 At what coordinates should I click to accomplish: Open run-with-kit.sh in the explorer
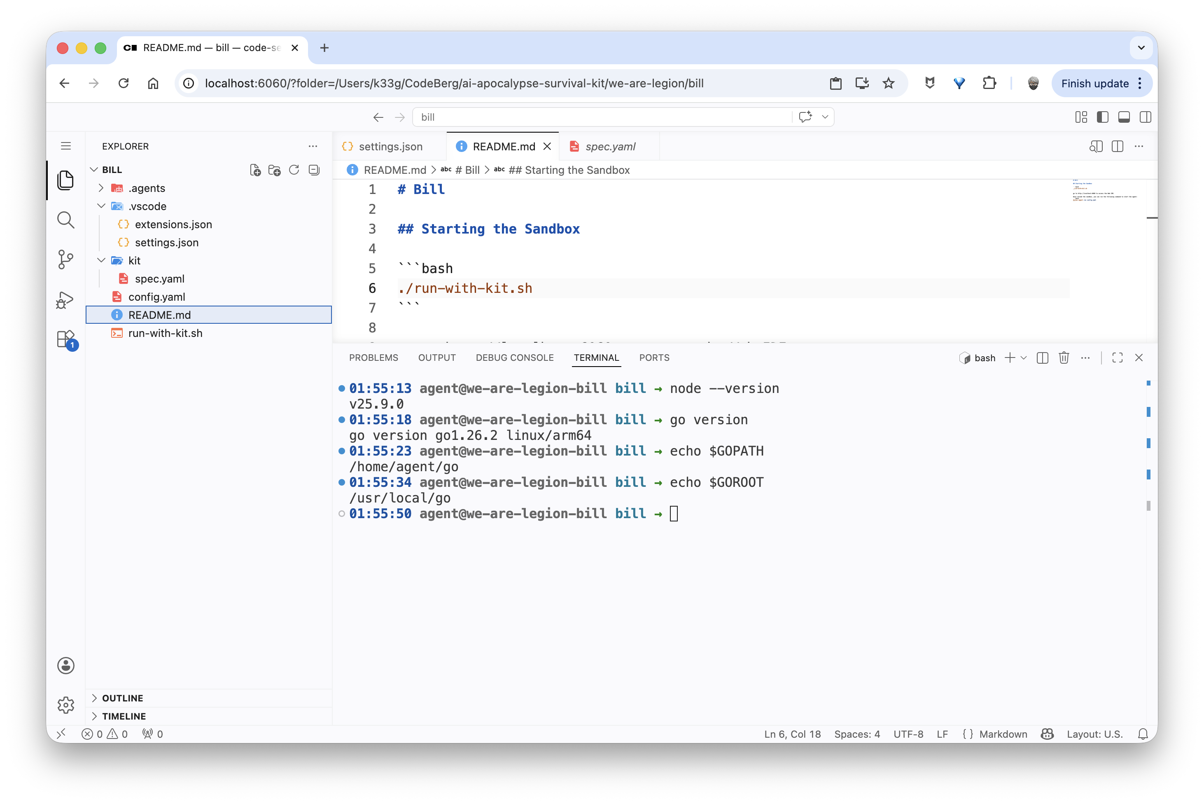click(165, 333)
